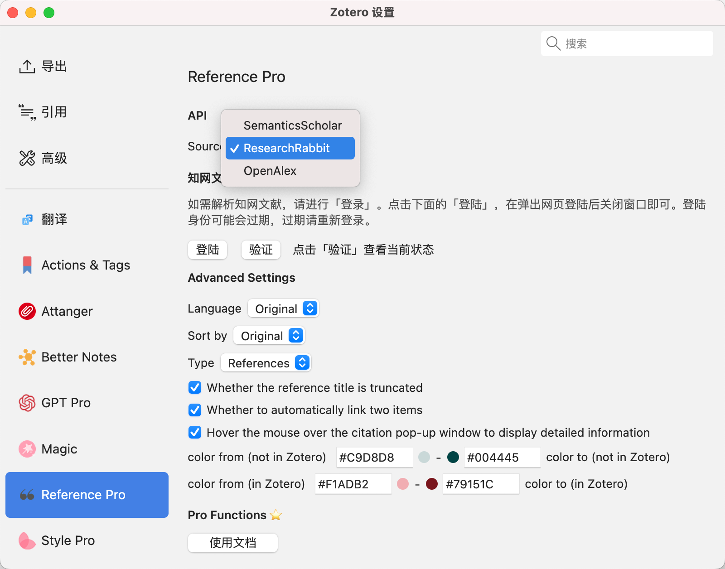725x569 pixels.
Task: Toggle 'Whether to automatically link two items'
Action: 195,410
